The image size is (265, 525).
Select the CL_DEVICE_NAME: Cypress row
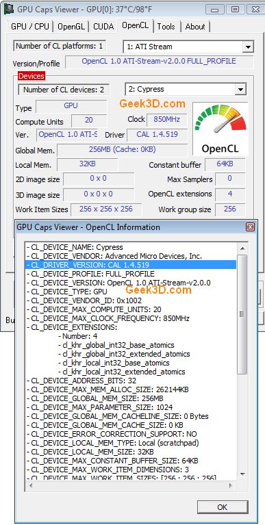point(131,247)
